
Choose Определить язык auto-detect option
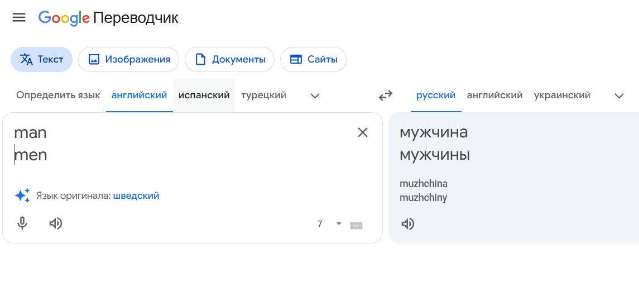point(58,95)
